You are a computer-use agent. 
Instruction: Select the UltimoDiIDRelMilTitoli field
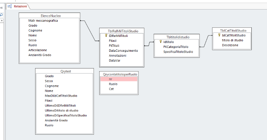(x=60, y=106)
